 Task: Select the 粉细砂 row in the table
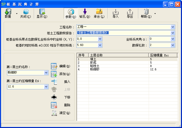[127, 69]
